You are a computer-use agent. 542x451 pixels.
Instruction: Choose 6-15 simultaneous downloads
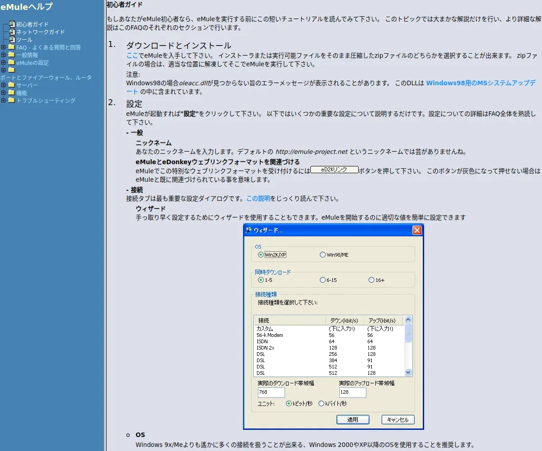click(x=322, y=280)
